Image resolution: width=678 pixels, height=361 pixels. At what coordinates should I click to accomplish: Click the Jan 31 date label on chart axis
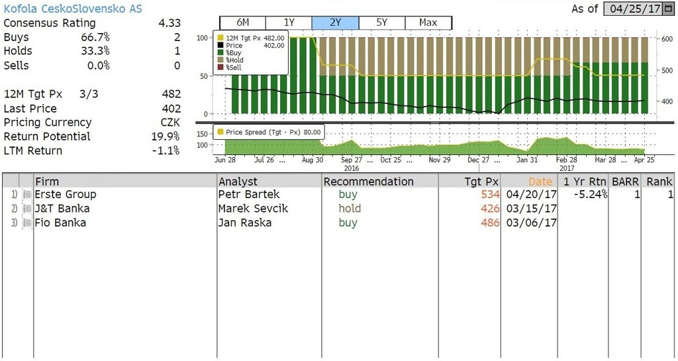tap(526, 160)
